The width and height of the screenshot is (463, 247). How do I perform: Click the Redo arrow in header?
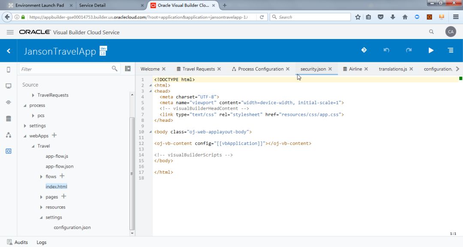pos(409,50)
